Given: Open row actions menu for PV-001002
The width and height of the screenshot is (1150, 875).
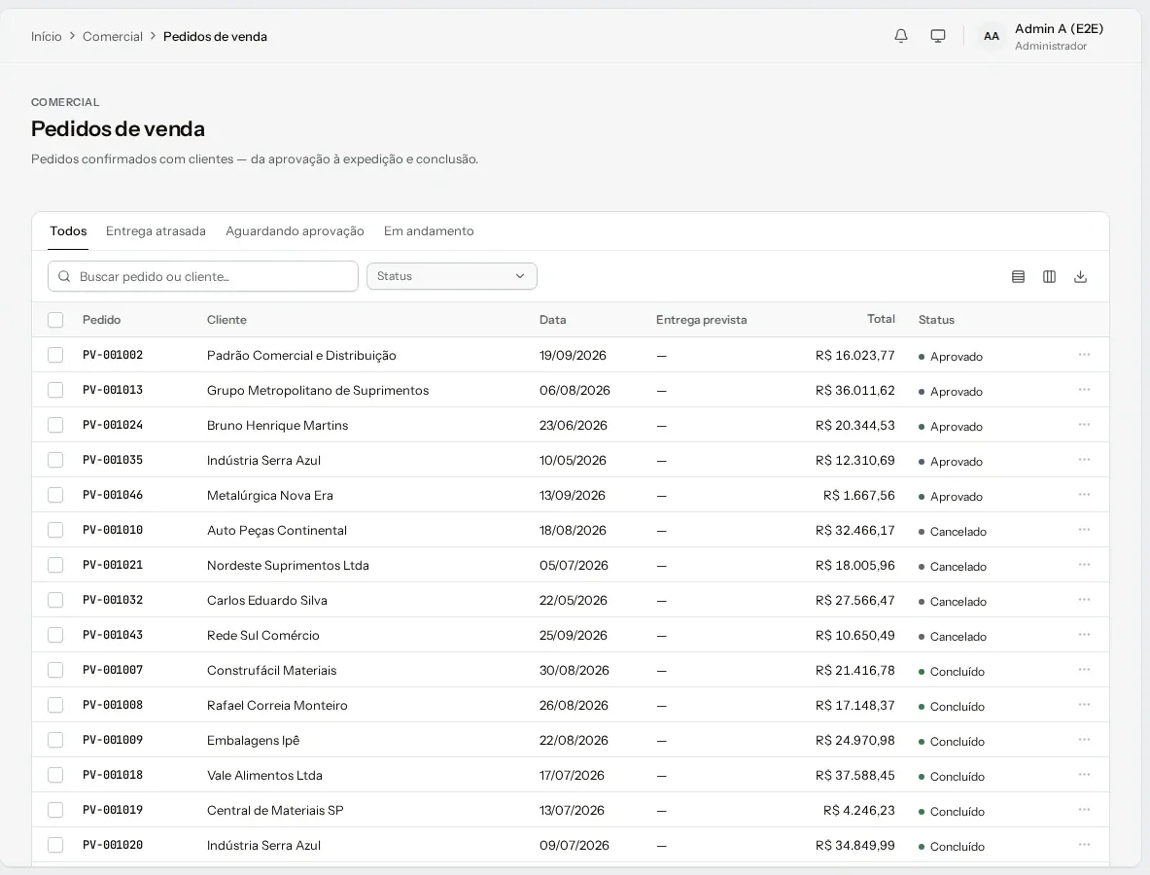Looking at the screenshot, I should (x=1084, y=354).
